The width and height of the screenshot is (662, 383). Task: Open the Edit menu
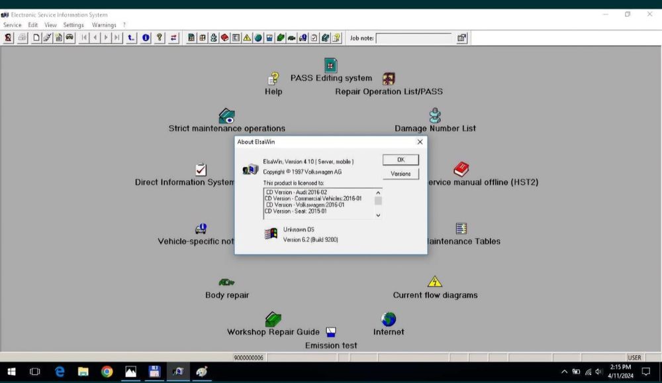(x=33, y=25)
